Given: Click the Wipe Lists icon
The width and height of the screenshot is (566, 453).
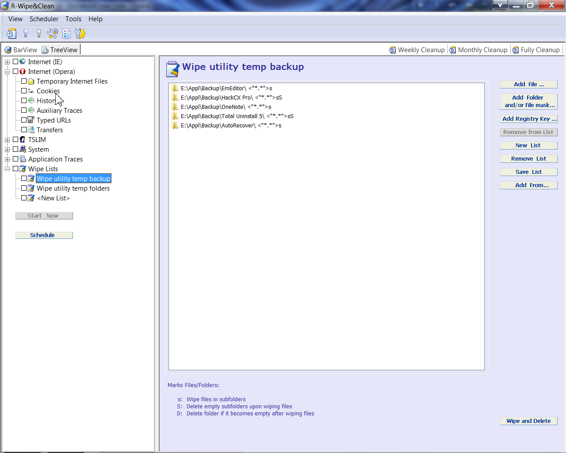Looking at the screenshot, I should tap(23, 169).
